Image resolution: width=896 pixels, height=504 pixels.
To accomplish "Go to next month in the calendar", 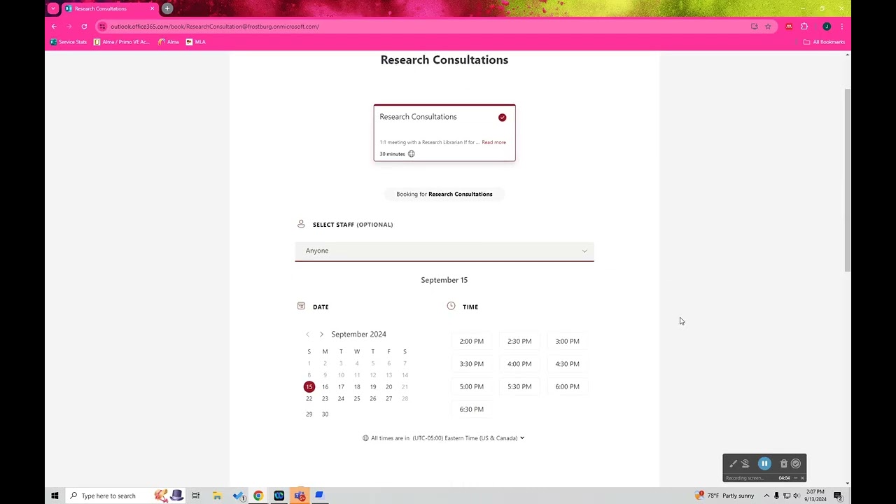I will [321, 335].
